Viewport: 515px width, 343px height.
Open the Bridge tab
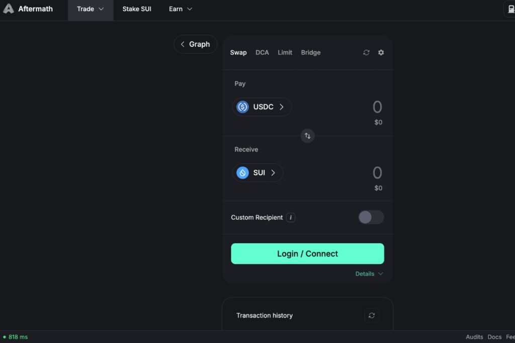[x=311, y=52]
